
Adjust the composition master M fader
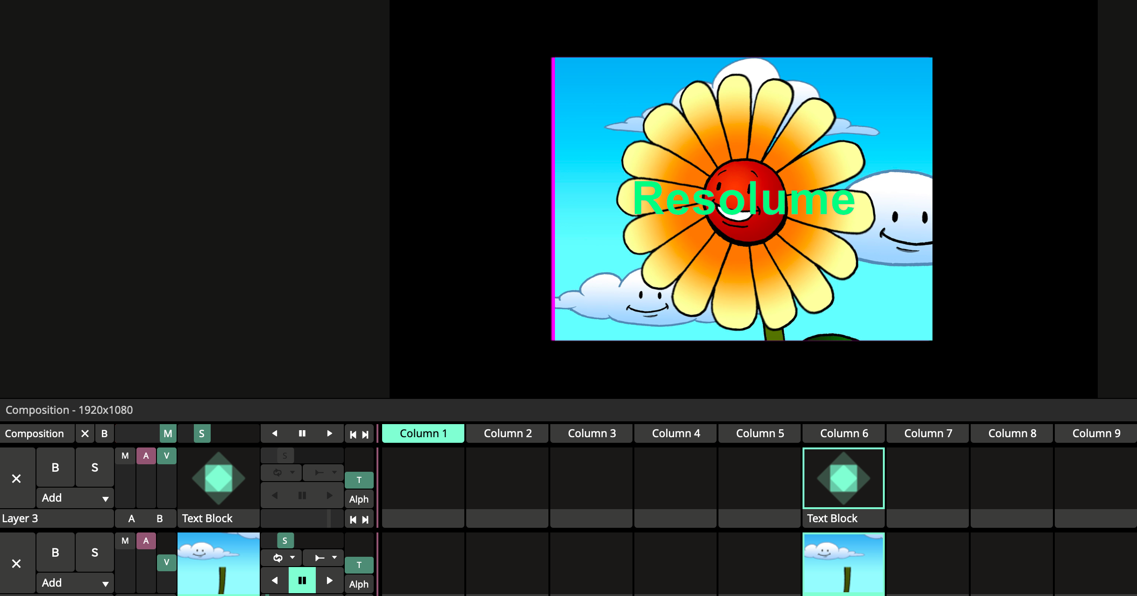[x=168, y=433]
